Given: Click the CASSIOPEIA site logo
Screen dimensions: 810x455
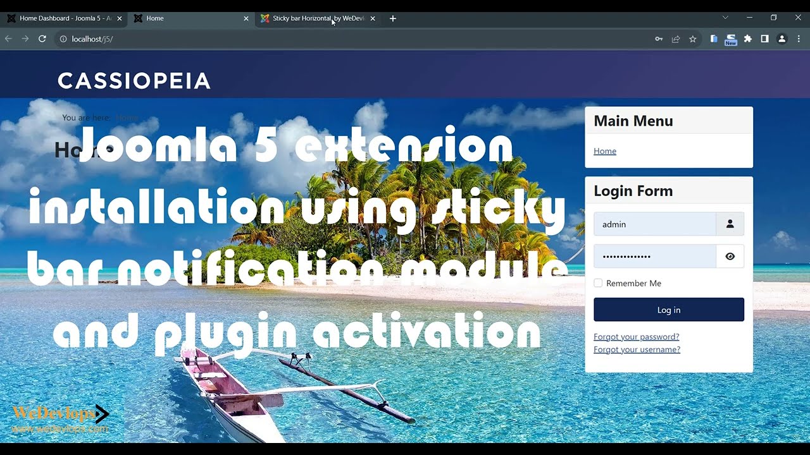Looking at the screenshot, I should click(x=134, y=81).
